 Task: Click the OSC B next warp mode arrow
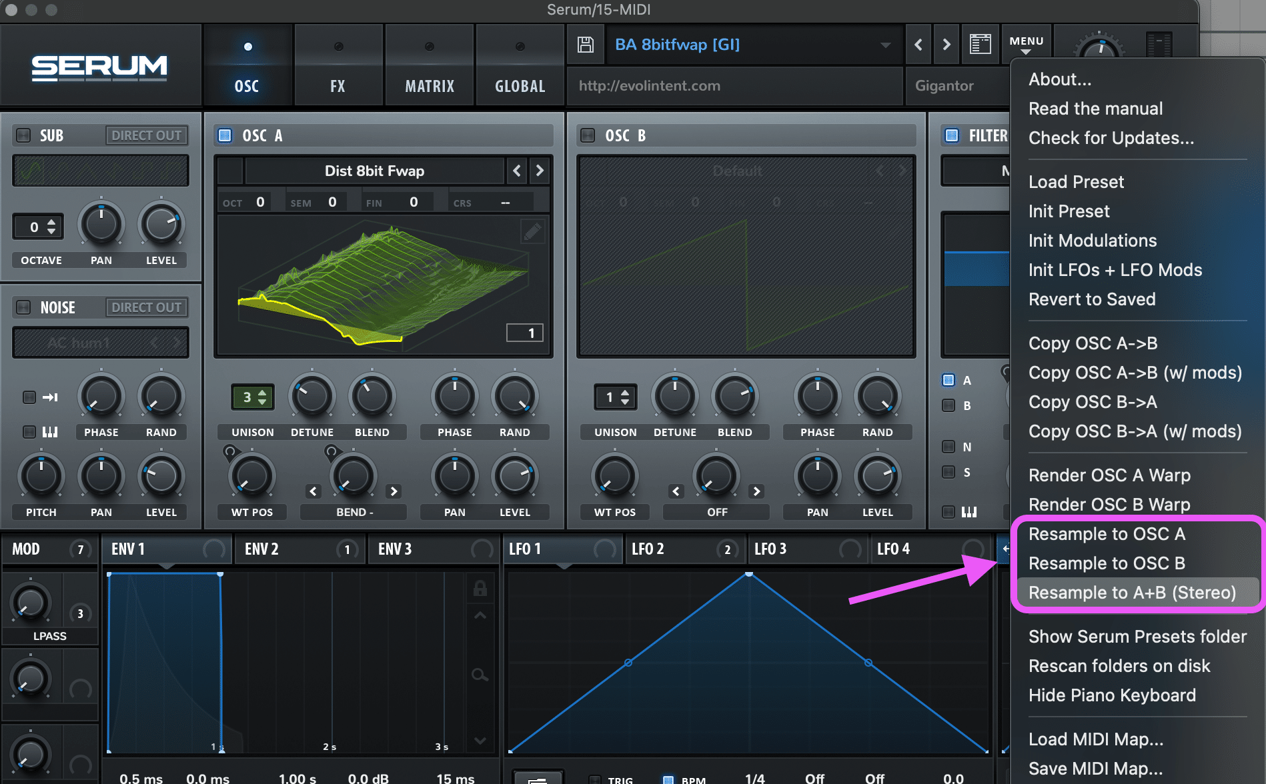coord(756,491)
